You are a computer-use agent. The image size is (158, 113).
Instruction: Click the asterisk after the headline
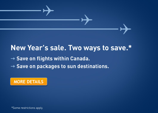click(130, 47)
